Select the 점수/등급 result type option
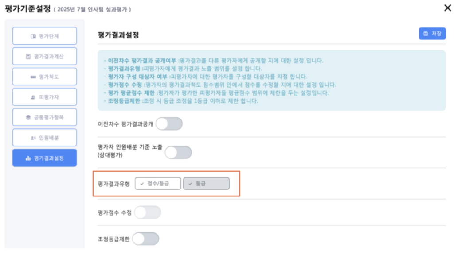 point(158,184)
